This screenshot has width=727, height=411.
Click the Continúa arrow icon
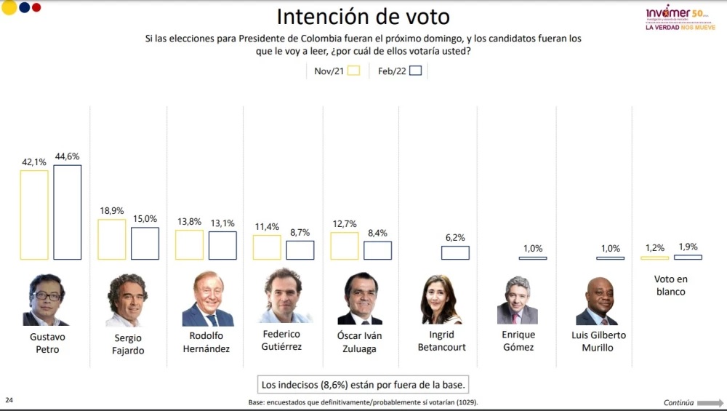click(710, 402)
